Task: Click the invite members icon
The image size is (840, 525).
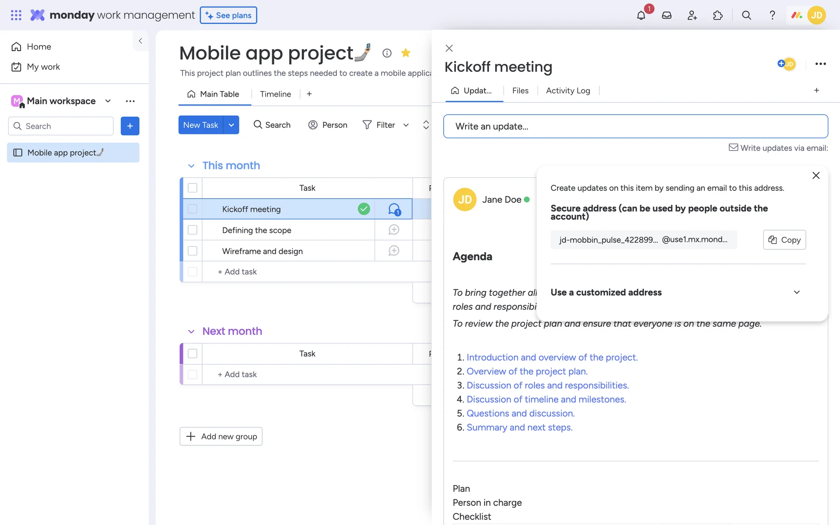Action: pos(692,15)
